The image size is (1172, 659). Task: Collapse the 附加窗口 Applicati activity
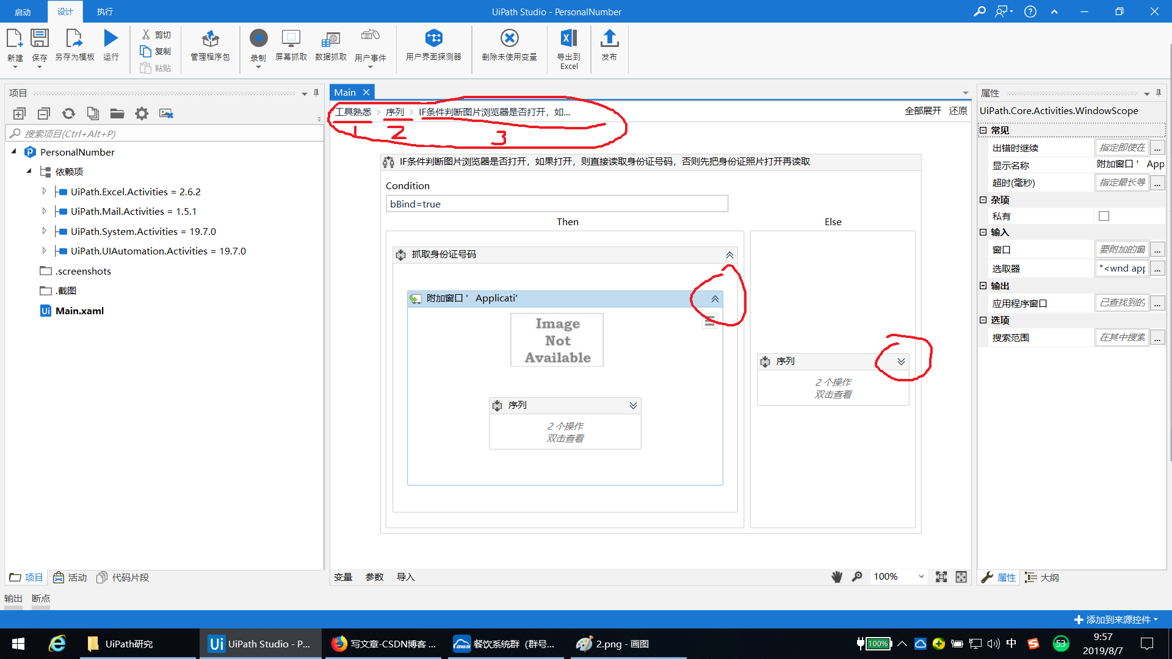(714, 298)
